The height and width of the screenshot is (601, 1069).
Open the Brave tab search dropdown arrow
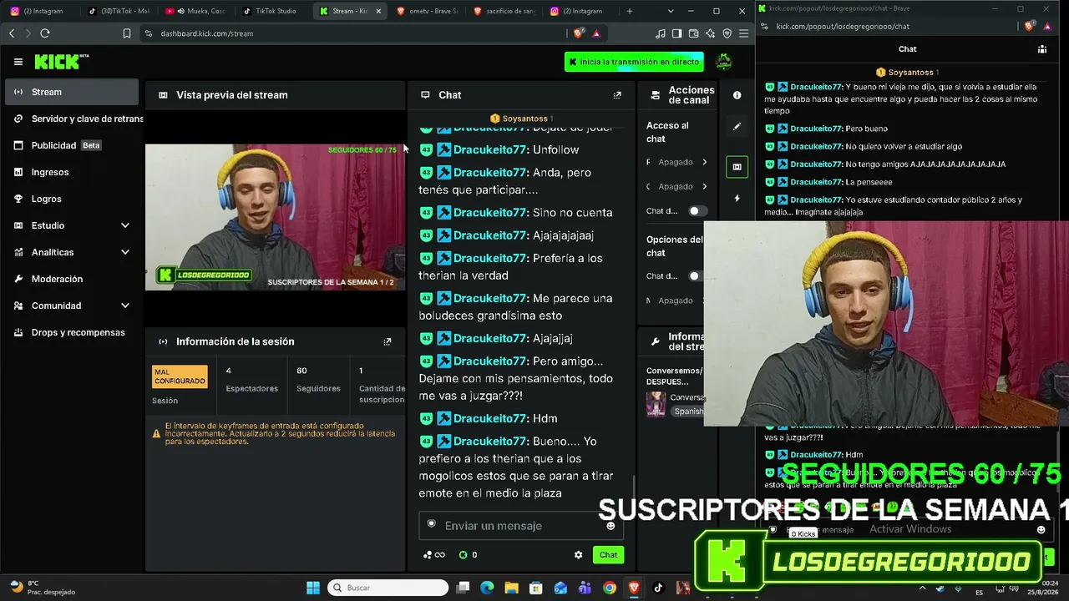[671, 11]
